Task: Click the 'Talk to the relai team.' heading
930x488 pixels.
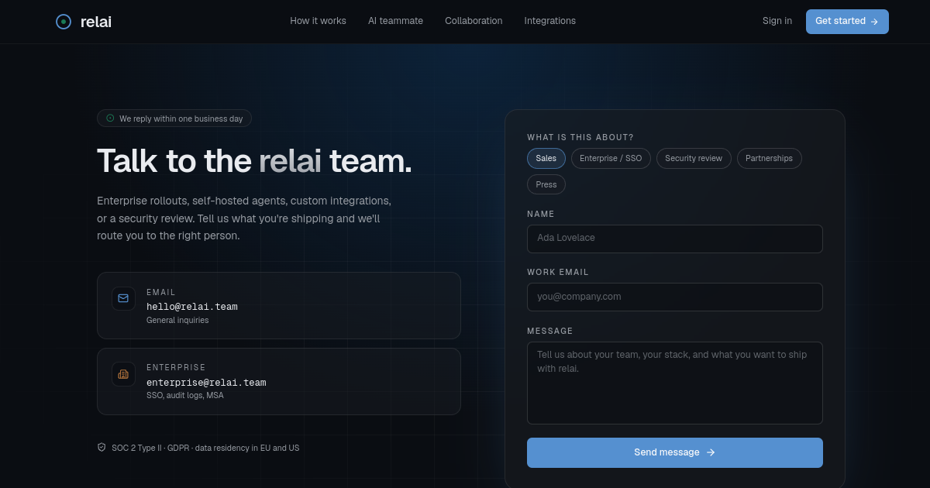Action: coord(254,161)
